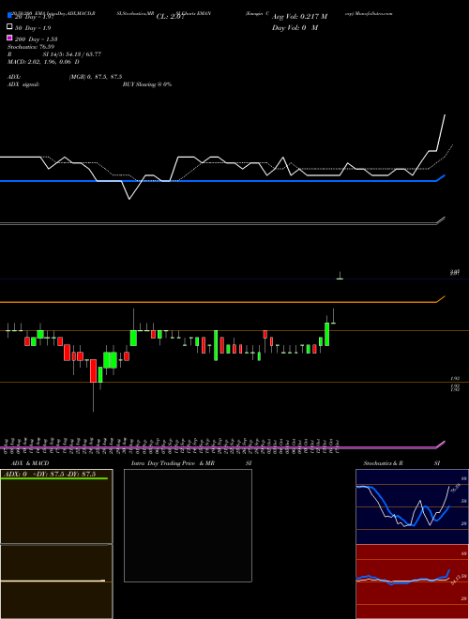Click the lower MACD panel below ADX

[56, 581]
